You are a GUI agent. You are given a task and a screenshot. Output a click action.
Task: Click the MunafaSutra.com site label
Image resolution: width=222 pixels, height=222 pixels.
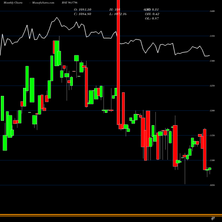(x=43, y=3)
